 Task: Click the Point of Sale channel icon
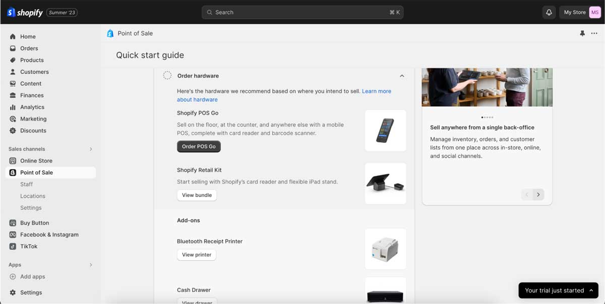point(12,172)
